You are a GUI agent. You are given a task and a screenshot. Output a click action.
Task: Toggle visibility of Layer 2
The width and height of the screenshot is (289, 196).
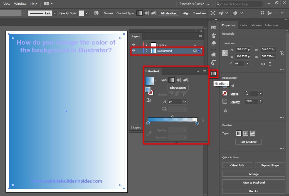point(134,45)
